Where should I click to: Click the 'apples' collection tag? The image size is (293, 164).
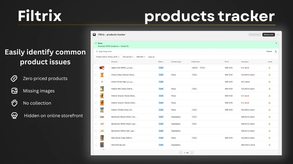point(195,68)
